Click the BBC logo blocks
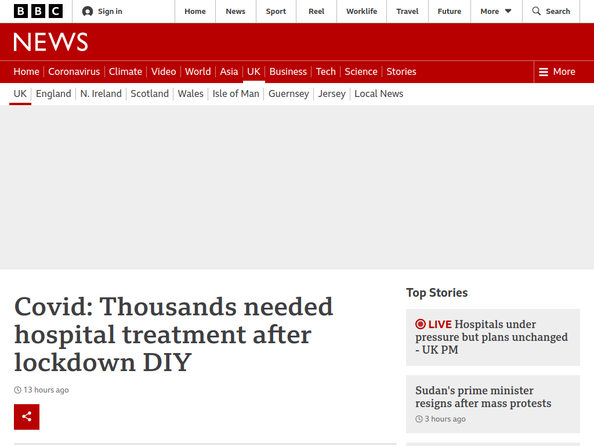594x446 pixels. click(38, 12)
